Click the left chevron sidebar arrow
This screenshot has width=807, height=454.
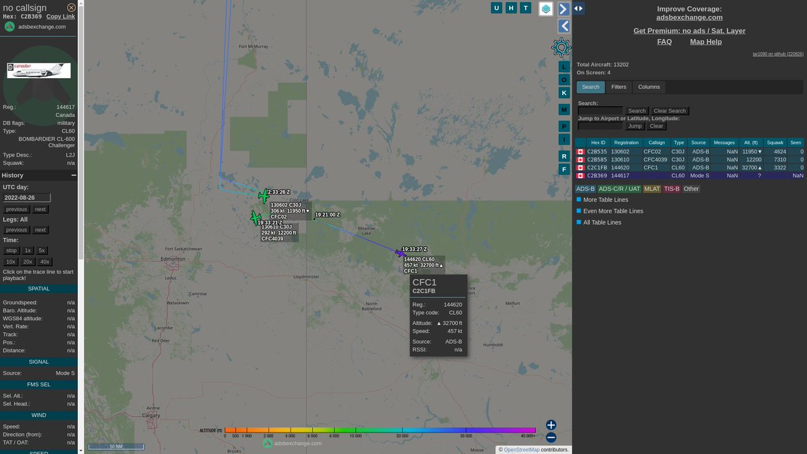[564, 26]
